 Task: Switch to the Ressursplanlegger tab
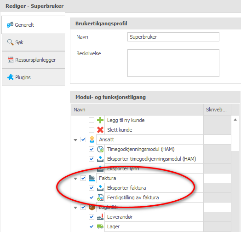pos(34,60)
